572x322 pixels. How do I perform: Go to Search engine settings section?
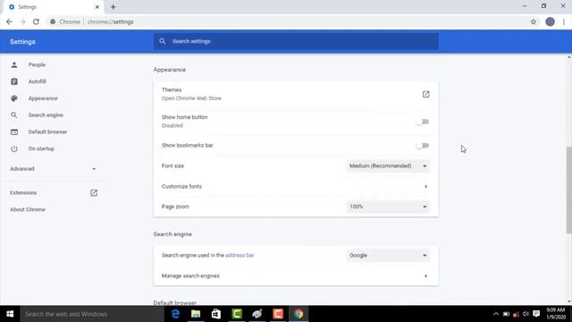[46, 115]
